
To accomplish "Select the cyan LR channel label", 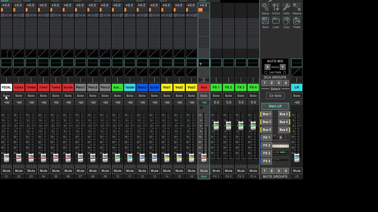I will pos(296,87).
